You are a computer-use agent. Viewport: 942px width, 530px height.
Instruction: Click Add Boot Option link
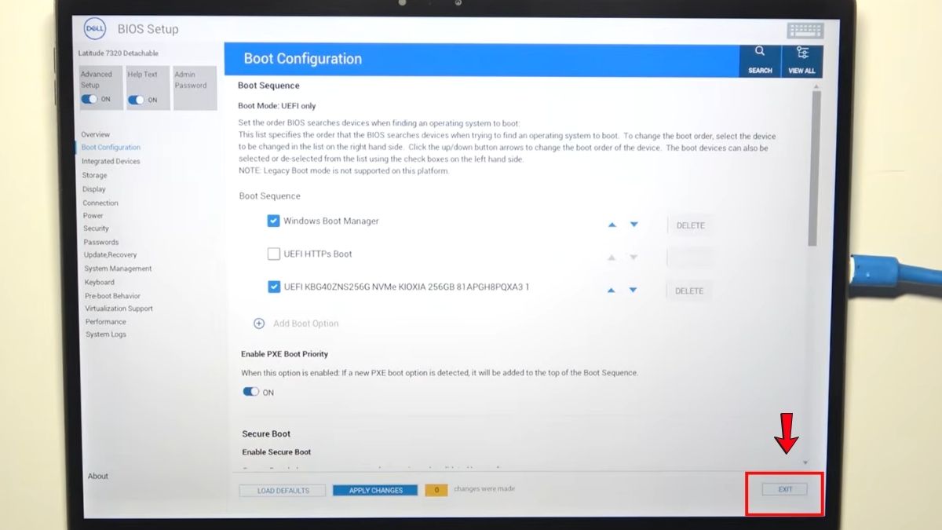306,323
